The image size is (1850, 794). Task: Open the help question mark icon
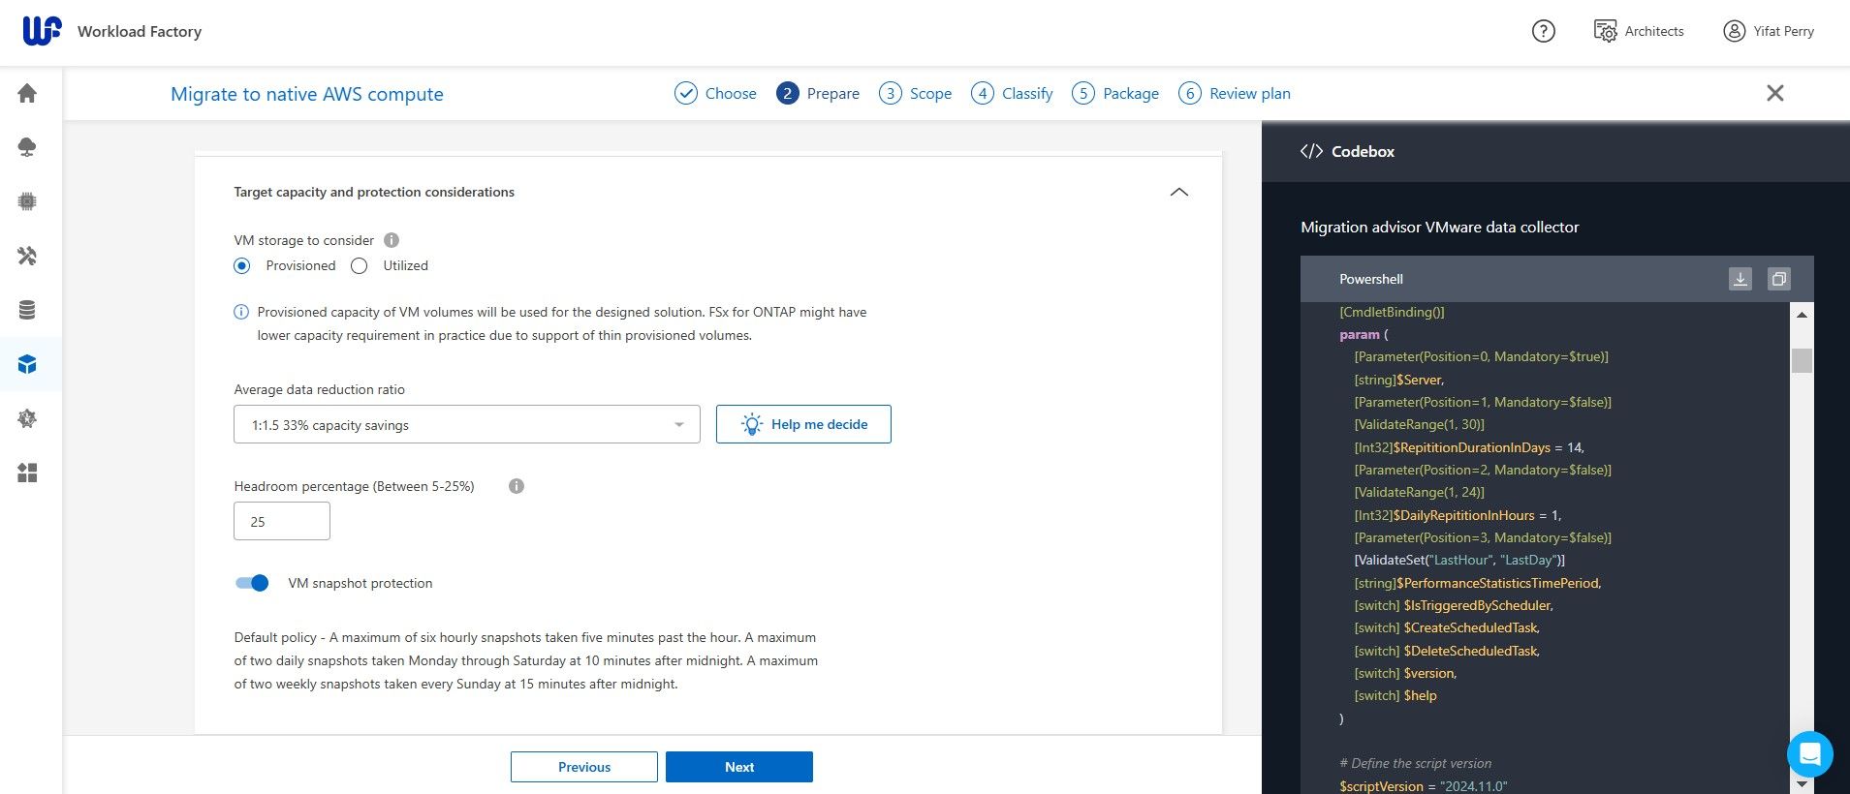1543,31
